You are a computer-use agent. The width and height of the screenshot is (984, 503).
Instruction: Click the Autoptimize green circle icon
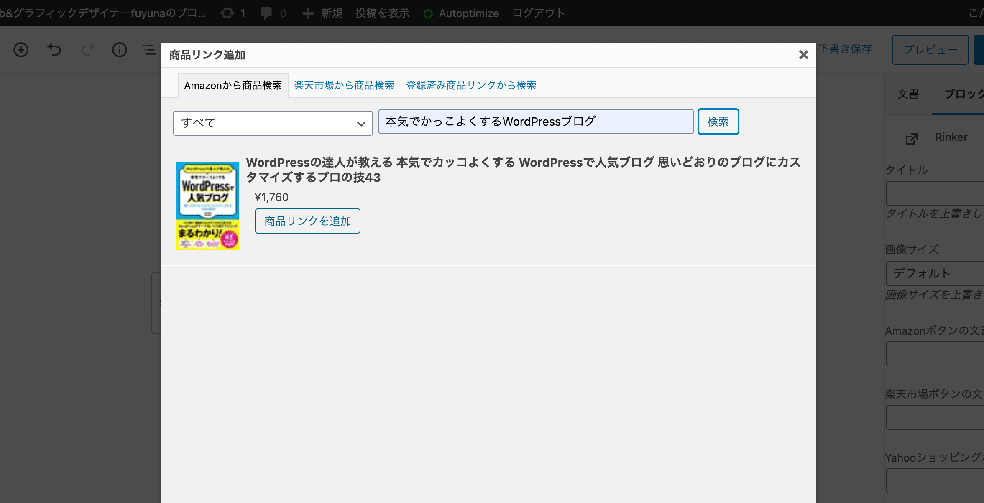[x=428, y=14]
